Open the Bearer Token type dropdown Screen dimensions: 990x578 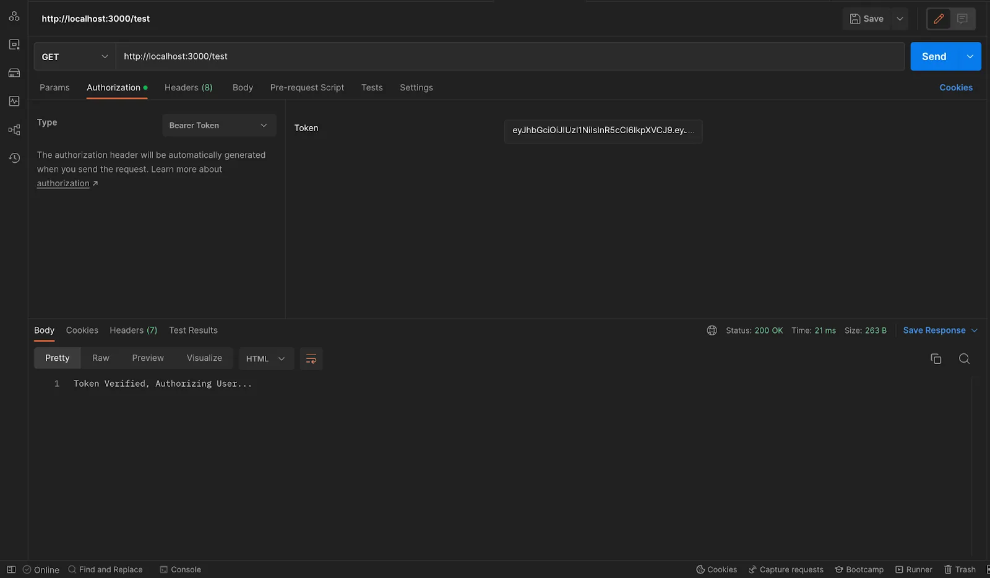pos(219,126)
